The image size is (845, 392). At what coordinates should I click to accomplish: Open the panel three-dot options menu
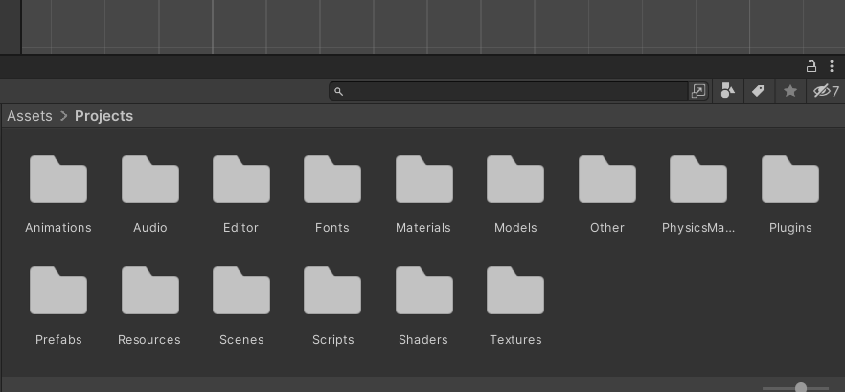coord(832,66)
